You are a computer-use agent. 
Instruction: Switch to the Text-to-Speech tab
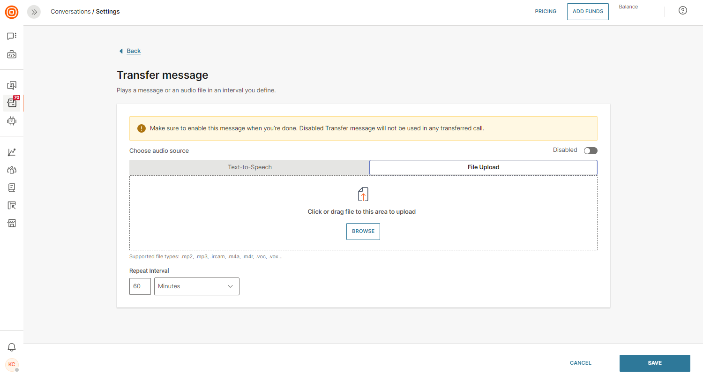pyautogui.click(x=249, y=167)
